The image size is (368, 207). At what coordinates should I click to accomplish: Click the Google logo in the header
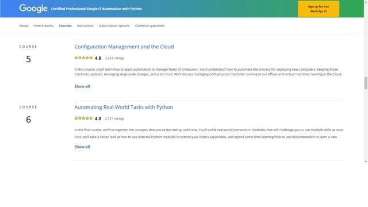pyautogui.click(x=33, y=9)
